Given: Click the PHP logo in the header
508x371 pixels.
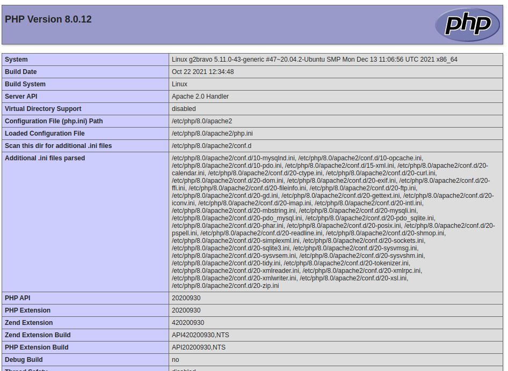Looking at the screenshot, I should [x=468, y=25].
